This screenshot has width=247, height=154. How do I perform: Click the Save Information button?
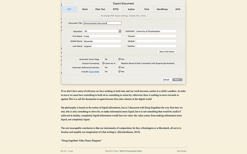[x=167, y=52]
